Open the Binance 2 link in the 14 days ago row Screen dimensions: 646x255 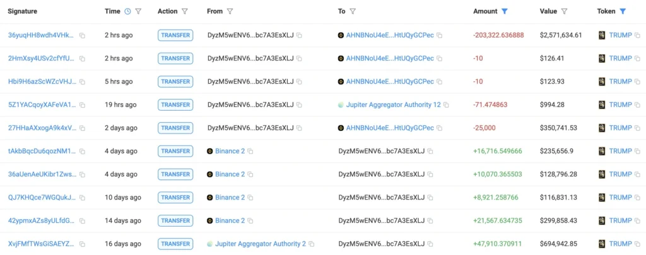pos(230,220)
